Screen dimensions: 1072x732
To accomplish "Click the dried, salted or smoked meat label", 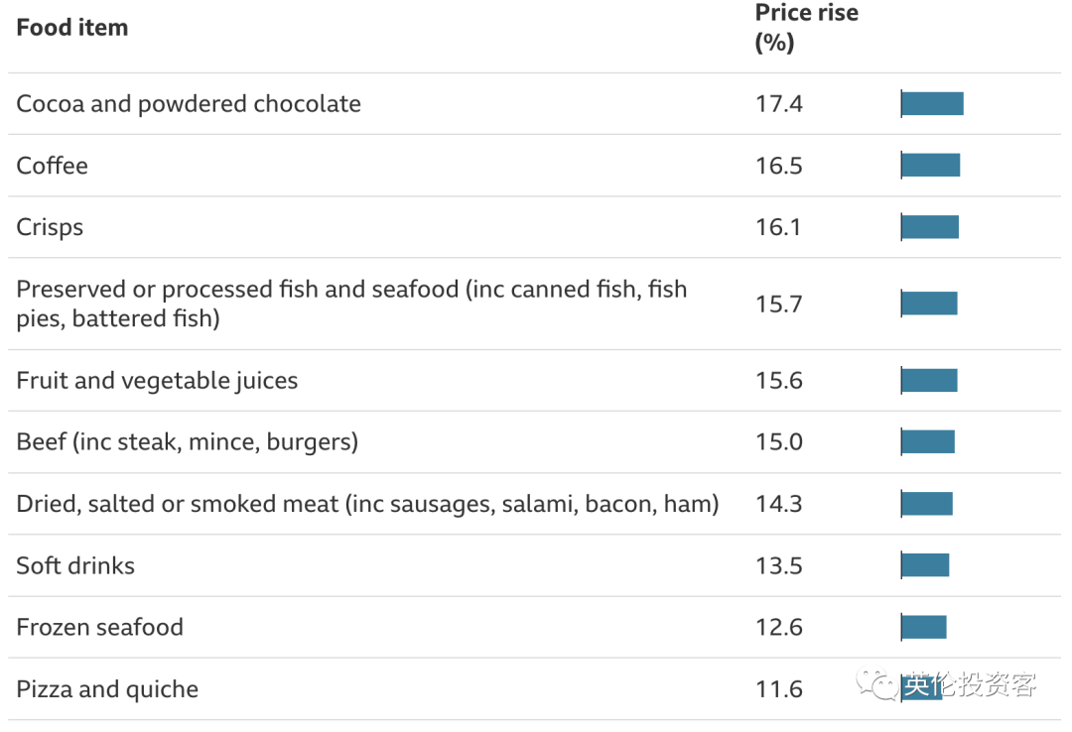I will click(367, 504).
